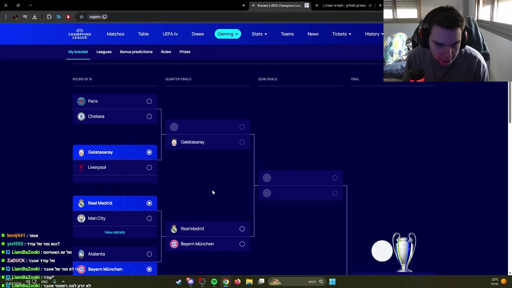Switch to Chrome in the taskbar
The height and width of the screenshot is (288, 512).
coord(226,282)
